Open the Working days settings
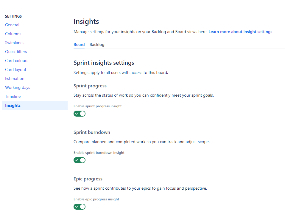The image size is (285, 215). point(17,87)
